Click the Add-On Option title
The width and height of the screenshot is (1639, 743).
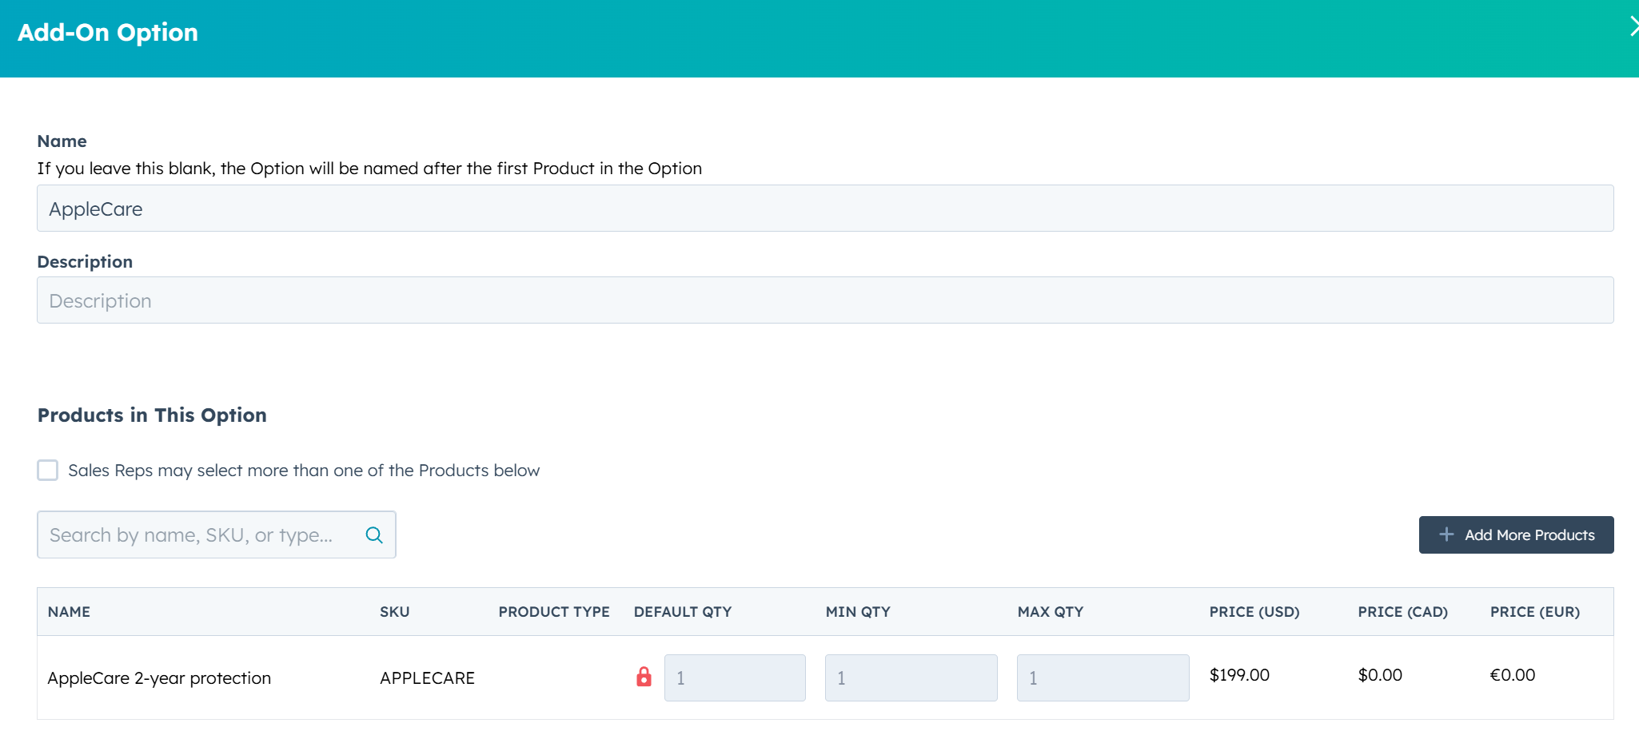coord(108,32)
